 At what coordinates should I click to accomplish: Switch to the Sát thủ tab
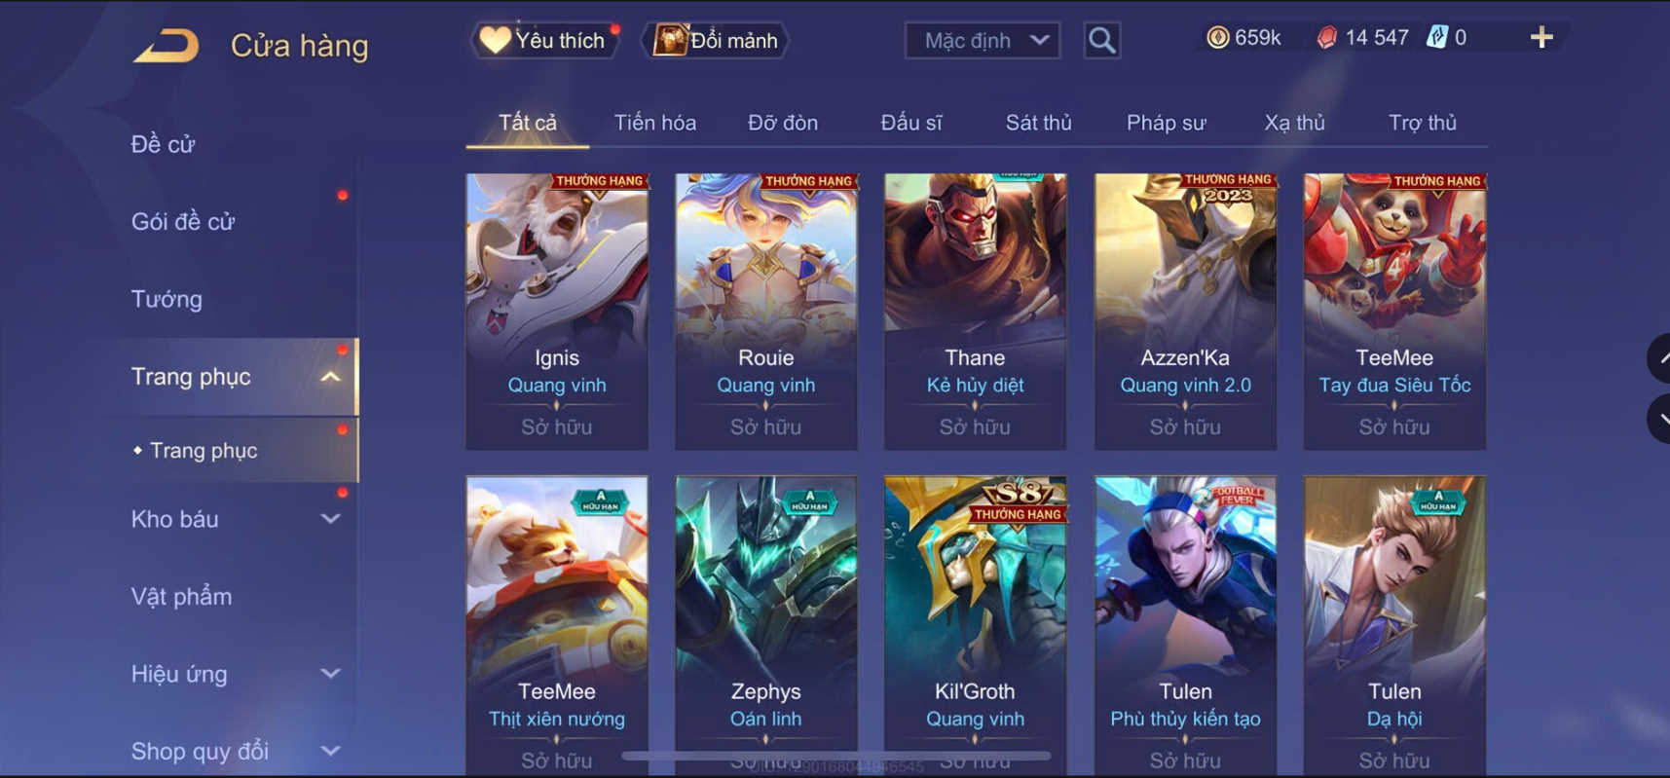click(x=1038, y=123)
